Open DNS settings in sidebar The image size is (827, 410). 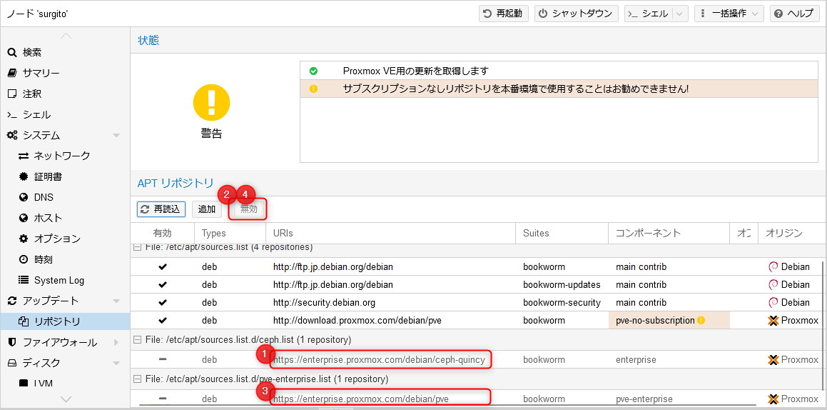[44, 197]
